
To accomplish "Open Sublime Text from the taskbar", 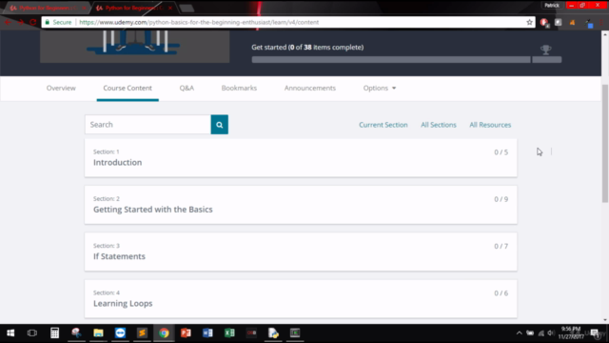I will pos(142,333).
